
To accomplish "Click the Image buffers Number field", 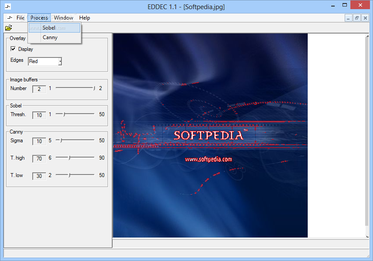I will pyautogui.click(x=39, y=89).
